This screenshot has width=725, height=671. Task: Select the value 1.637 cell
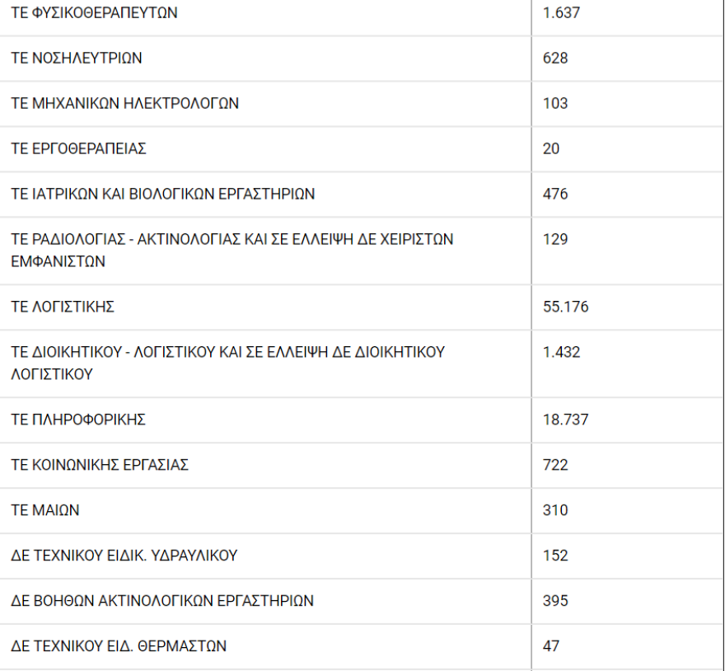point(563,13)
